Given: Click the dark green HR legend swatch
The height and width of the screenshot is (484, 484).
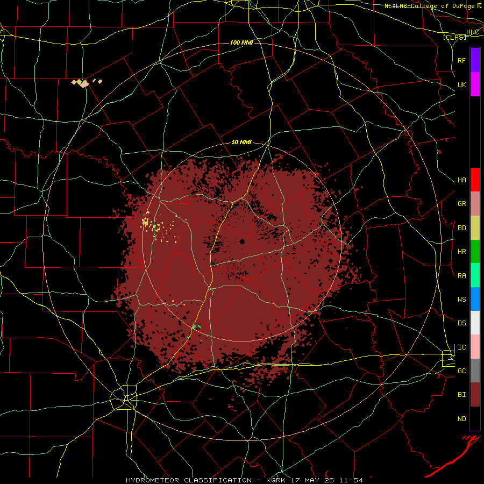Looking at the screenshot, I should (x=475, y=252).
